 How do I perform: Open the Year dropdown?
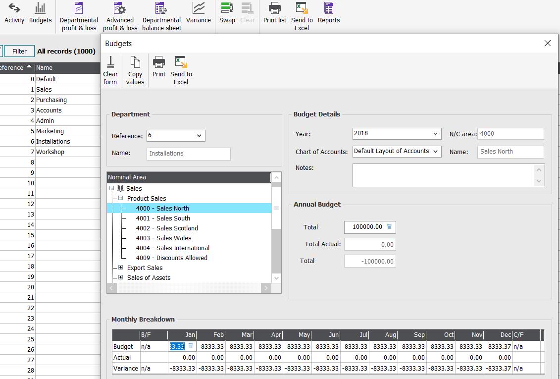435,134
